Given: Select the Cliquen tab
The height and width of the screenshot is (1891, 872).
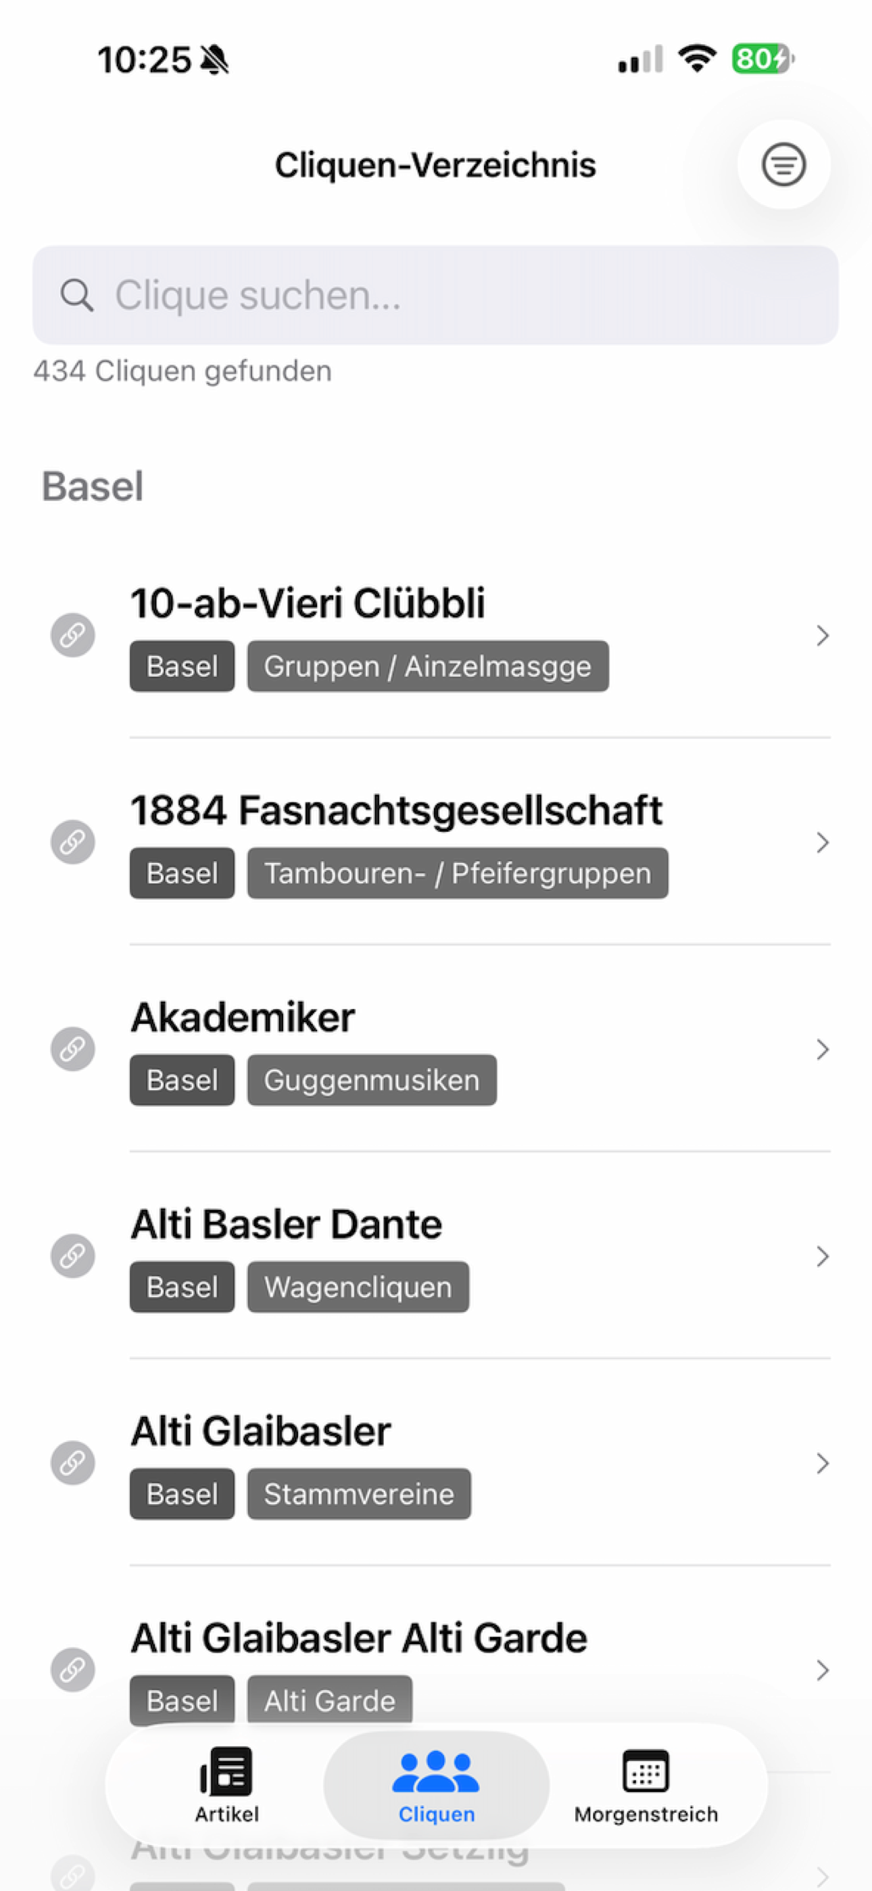Looking at the screenshot, I should point(436,1785).
